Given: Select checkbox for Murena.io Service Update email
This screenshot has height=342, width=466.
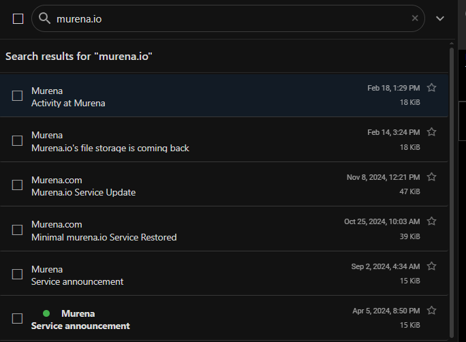Looking at the screenshot, I should click(x=17, y=185).
